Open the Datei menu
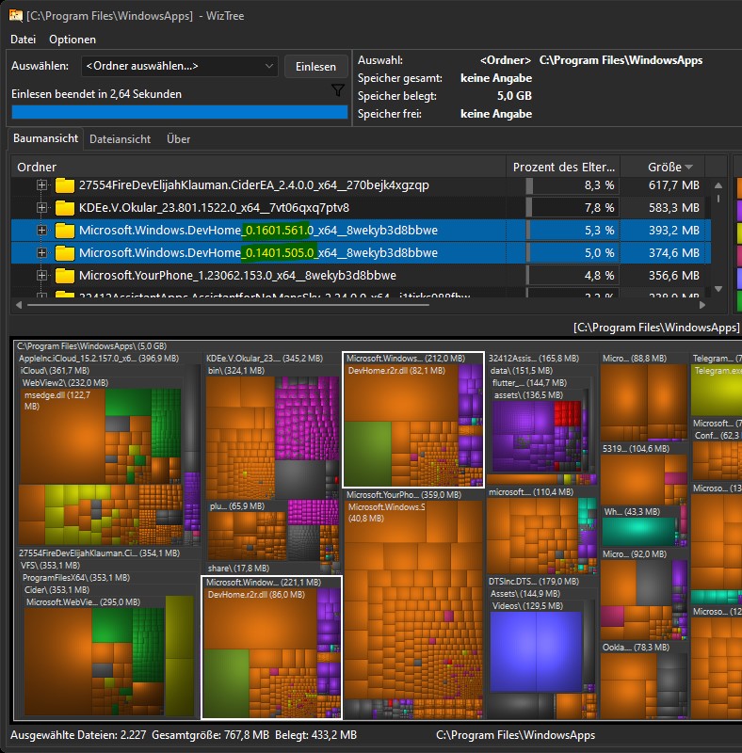 click(x=23, y=40)
